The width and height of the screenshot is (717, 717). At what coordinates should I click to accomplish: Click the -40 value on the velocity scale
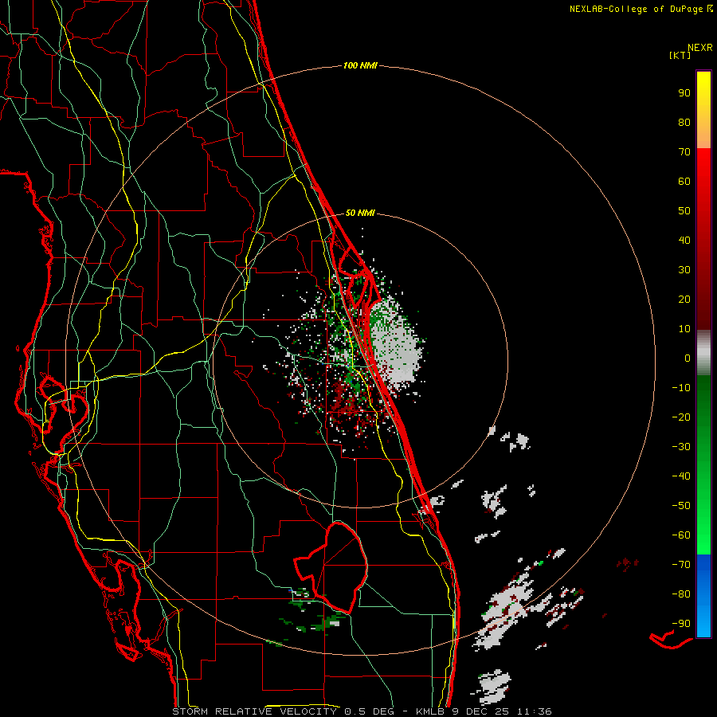click(681, 476)
